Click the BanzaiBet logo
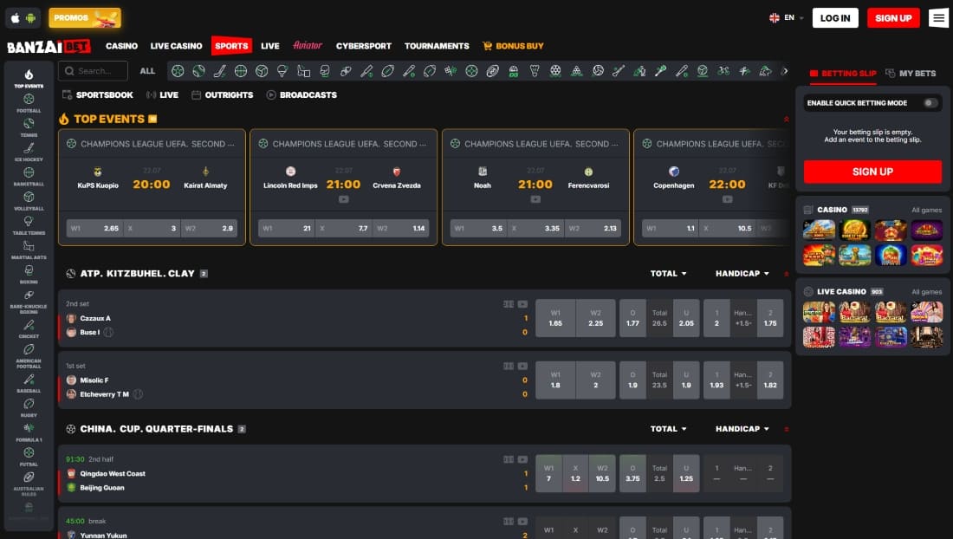Screen dimensions: 953x539 click(x=49, y=46)
